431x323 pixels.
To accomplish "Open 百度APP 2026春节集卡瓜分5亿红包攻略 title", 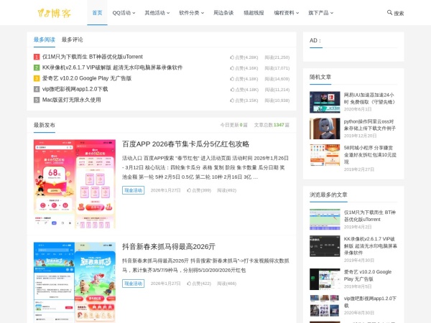I will 185,144.
